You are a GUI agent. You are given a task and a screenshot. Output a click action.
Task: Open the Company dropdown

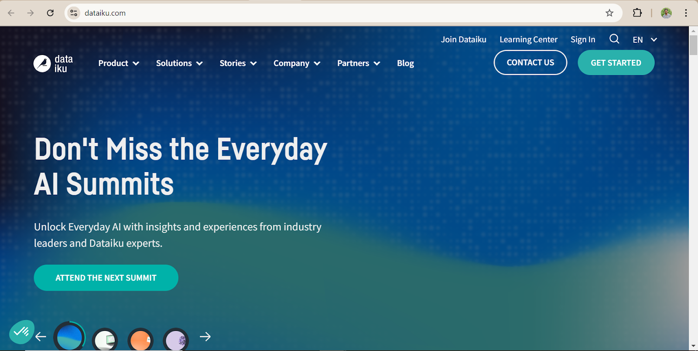point(297,63)
